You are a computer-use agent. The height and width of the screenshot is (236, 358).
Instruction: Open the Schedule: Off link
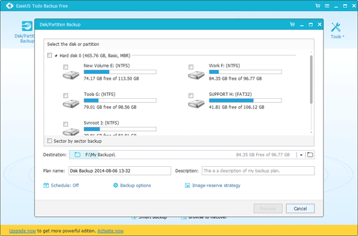pyautogui.click(x=64, y=185)
